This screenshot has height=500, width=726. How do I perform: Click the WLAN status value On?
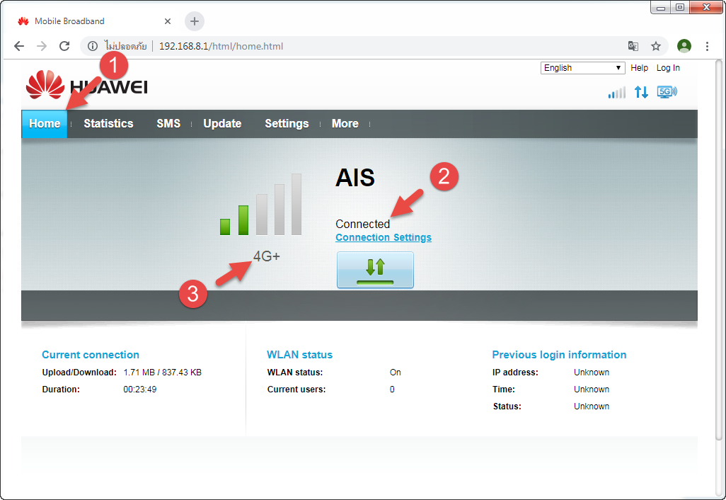(x=395, y=372)
